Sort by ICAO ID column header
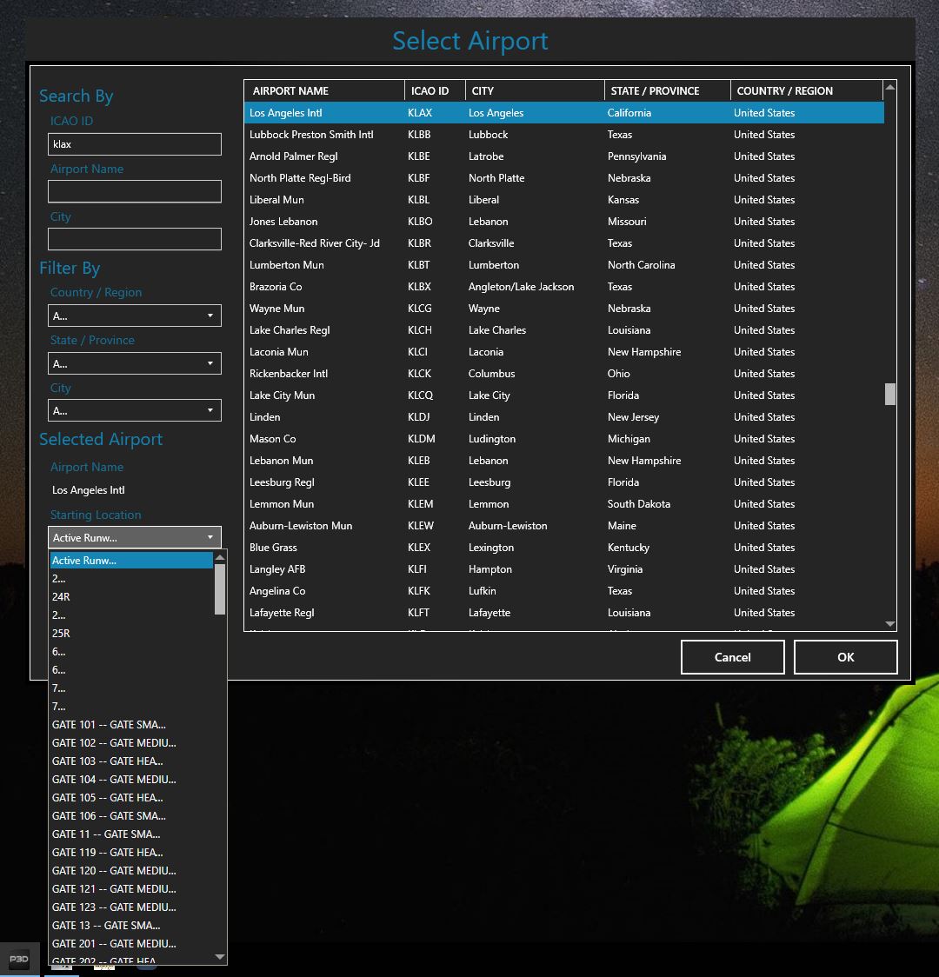Image resolution: width=939 pixels, height=977 pixels. [x=435, y=91]
